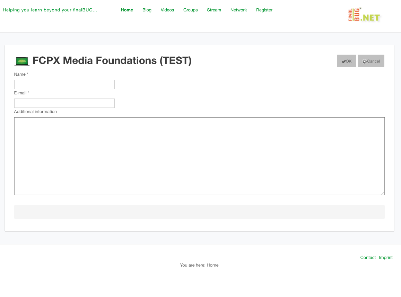Focus the E-mail input field

pos(64,103)
